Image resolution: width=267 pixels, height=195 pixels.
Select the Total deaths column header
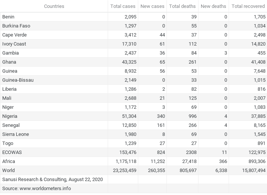tap(183, 6)
